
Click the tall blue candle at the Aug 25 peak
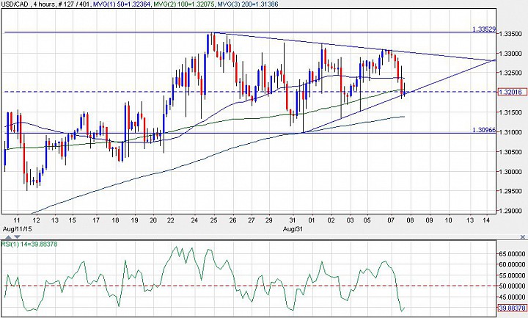[208, 45]
